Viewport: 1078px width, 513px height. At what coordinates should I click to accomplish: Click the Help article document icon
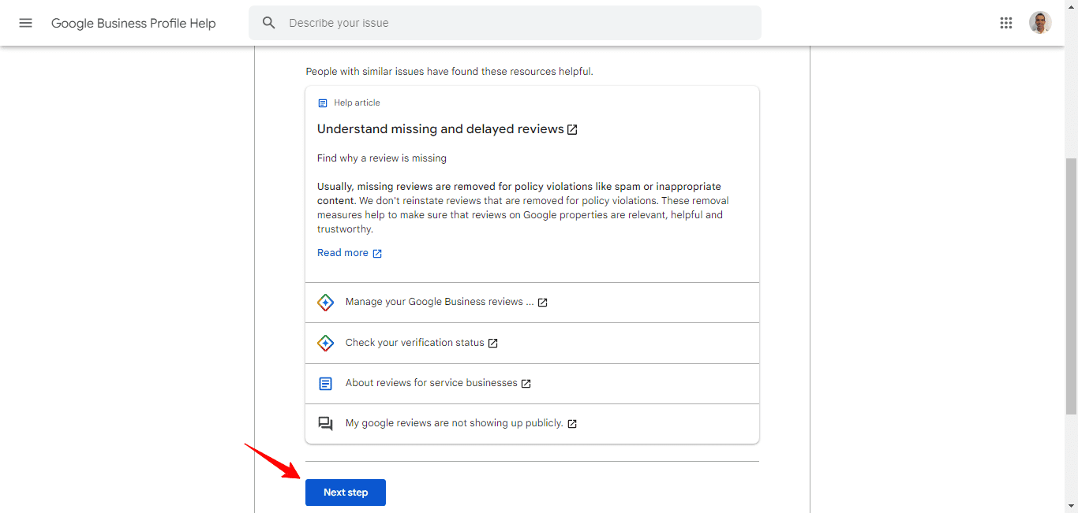(x=322, y=103)
